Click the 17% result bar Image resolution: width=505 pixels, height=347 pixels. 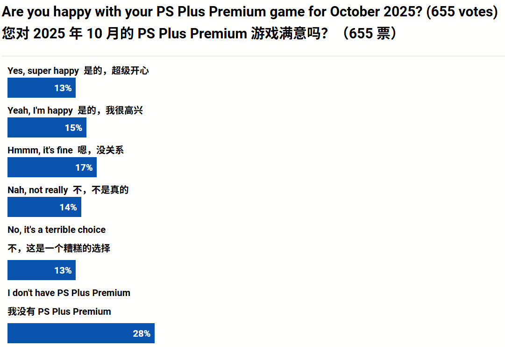pos(52,167)
